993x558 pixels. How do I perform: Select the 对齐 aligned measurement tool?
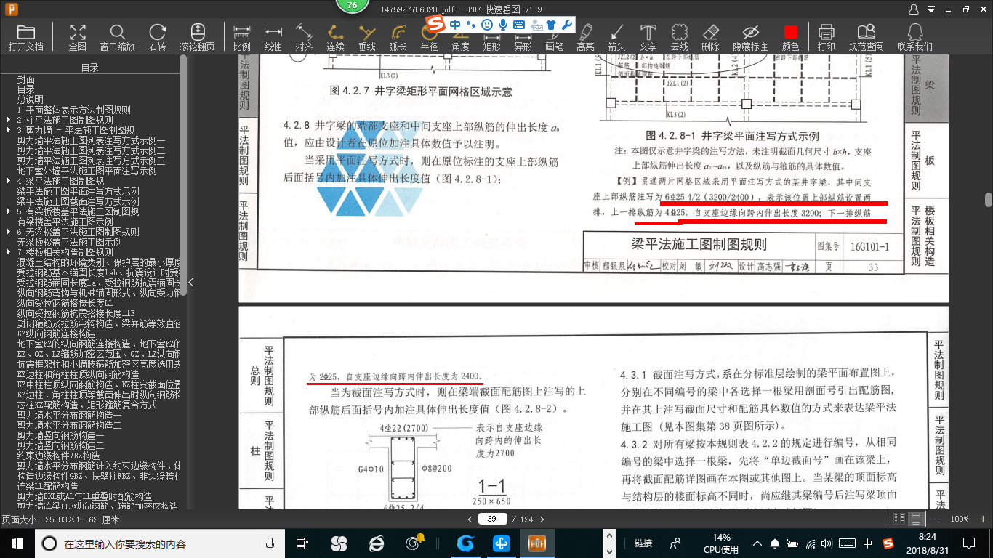(x=304, y=37)
